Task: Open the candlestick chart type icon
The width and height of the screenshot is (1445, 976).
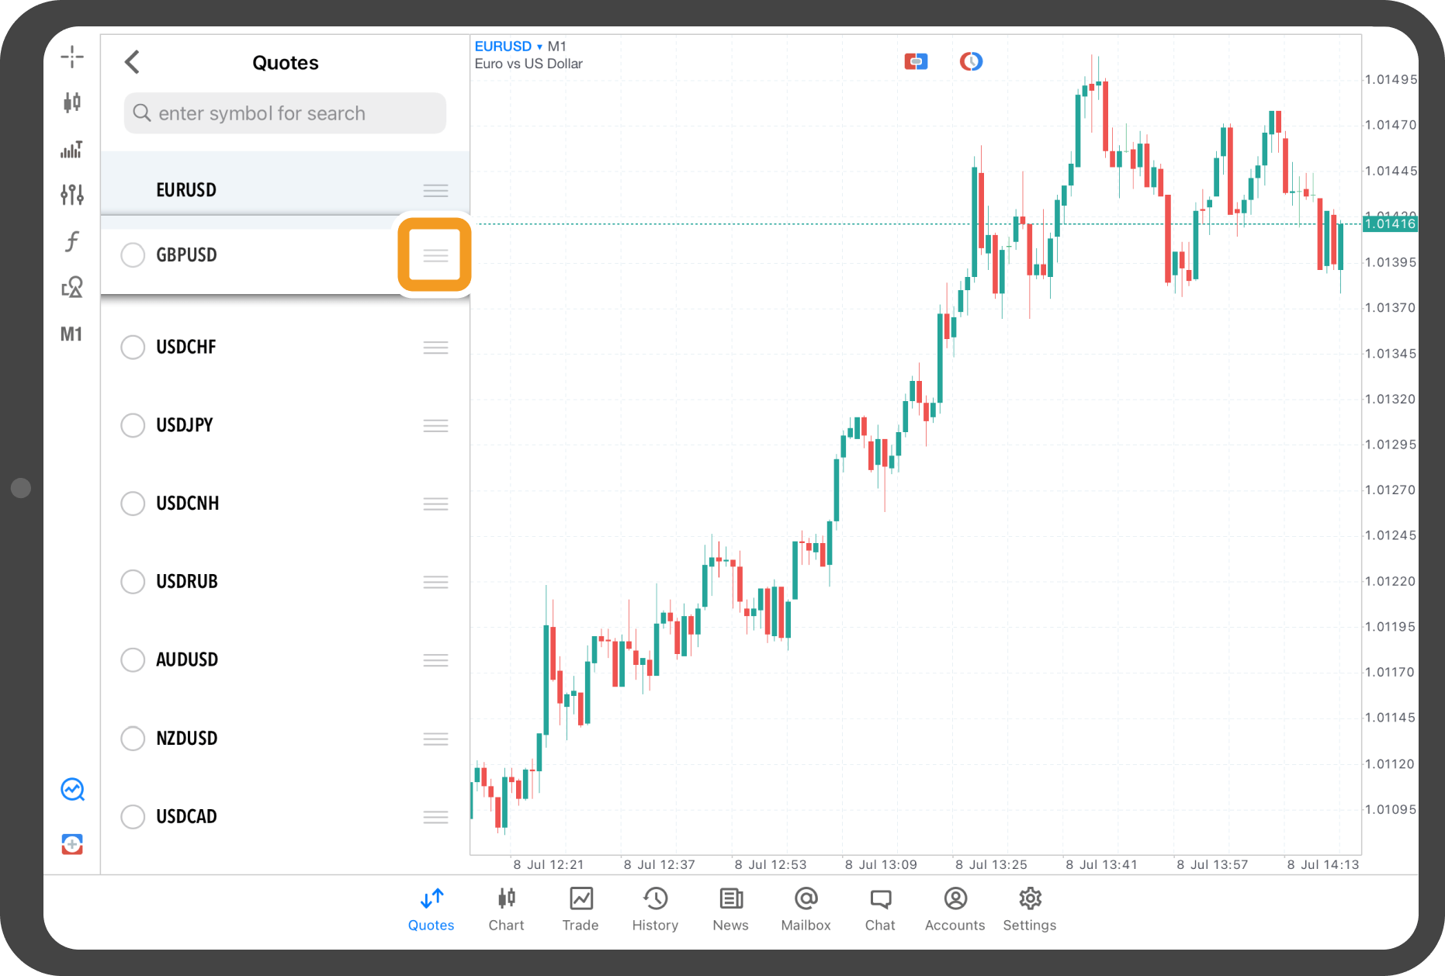Action: pos(72,102)
